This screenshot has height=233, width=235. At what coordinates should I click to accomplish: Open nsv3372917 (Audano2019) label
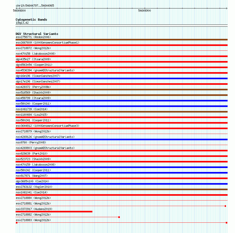tap(34, 209)
